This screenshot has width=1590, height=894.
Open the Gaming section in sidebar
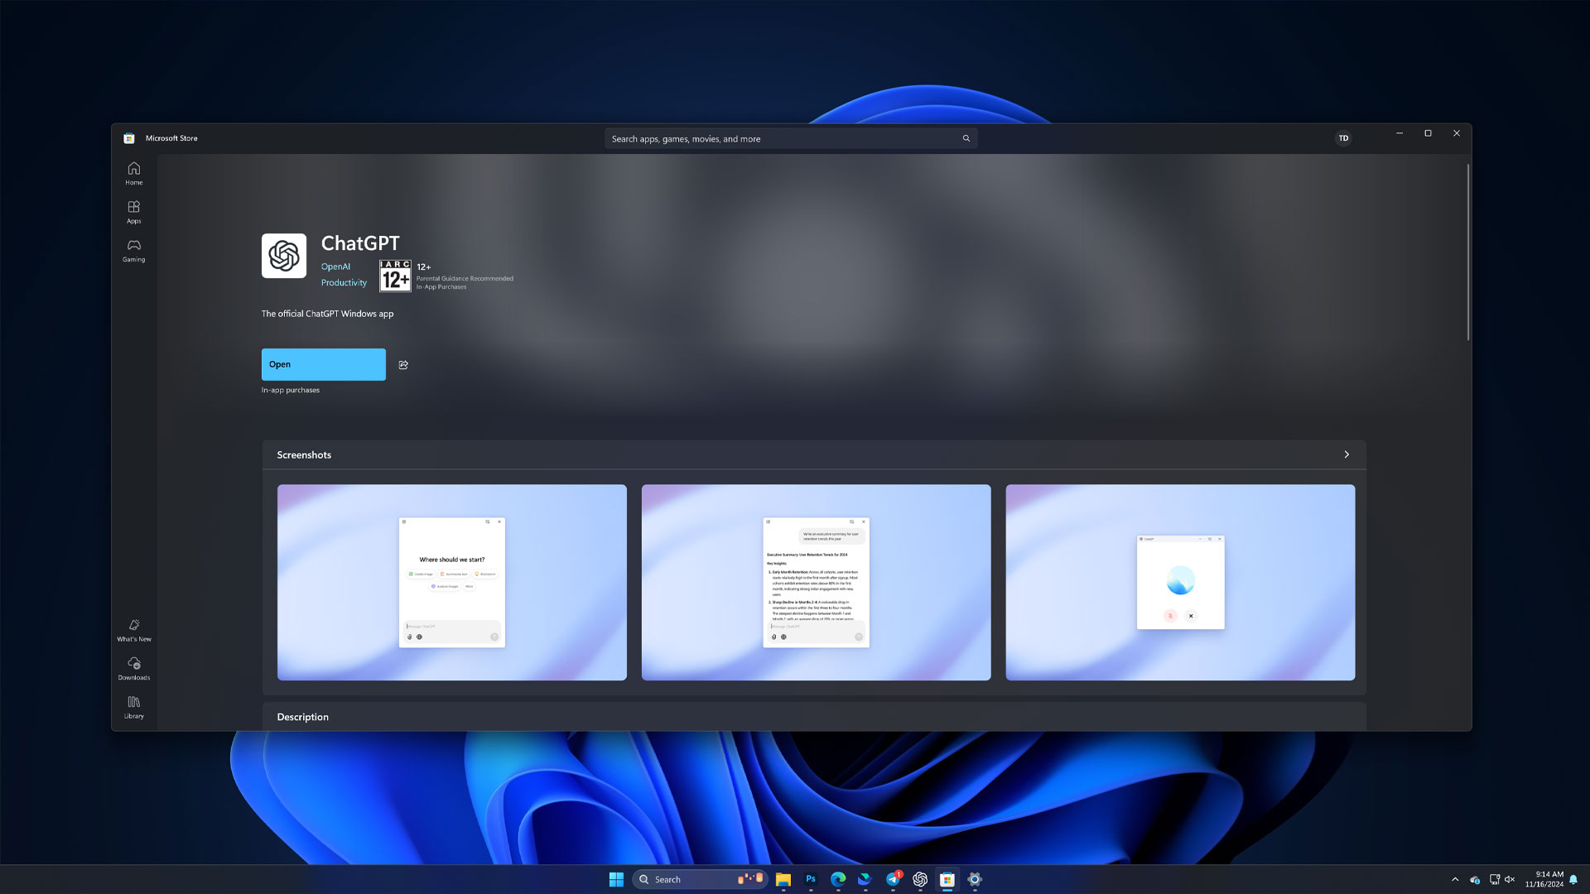(x=133, y=250)
